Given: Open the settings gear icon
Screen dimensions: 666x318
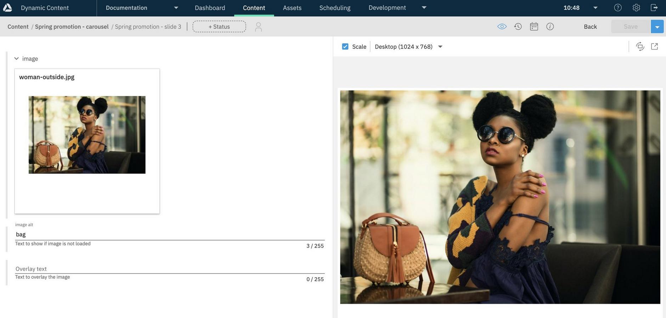Looking at the screenshot, I should pos(636,7).
